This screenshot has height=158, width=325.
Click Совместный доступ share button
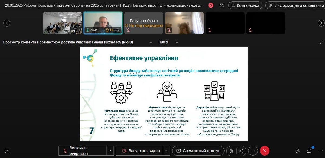pos(198,151)
